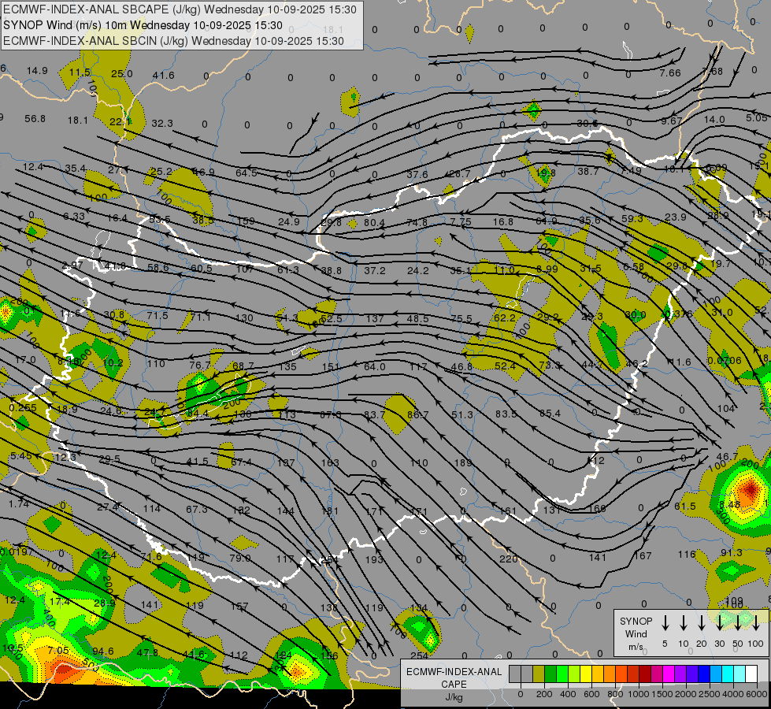Image resolution: width=771 pixels, height=709 pixels.
Task: Click the map value 169
Action: tap(597, 508)
